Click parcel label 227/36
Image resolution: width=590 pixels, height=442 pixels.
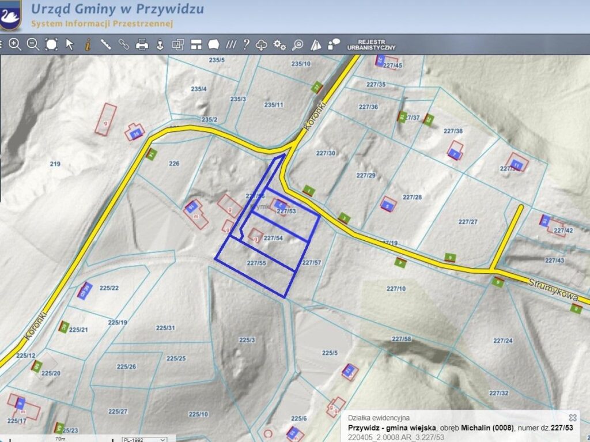(368, 107)
